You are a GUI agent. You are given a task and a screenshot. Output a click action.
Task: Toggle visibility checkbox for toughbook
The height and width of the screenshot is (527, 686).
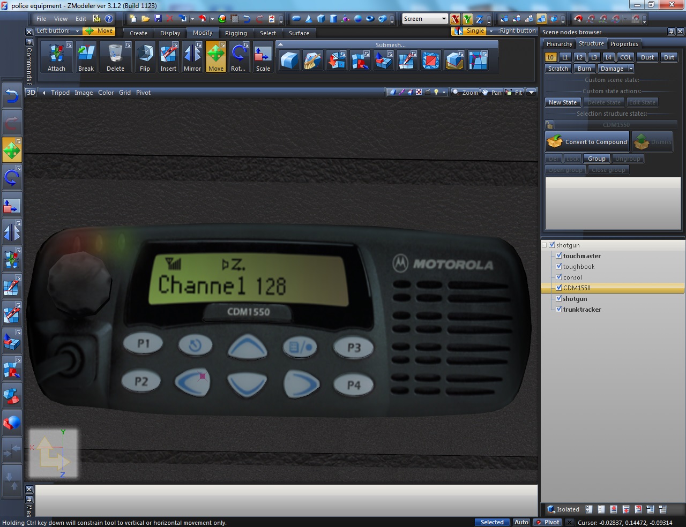tap(559, 267)
